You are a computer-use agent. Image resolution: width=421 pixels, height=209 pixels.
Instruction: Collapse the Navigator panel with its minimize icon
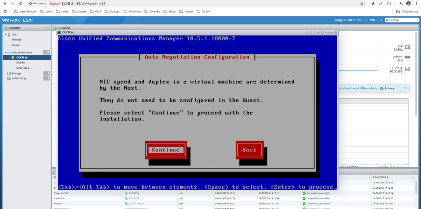(47, 28)
